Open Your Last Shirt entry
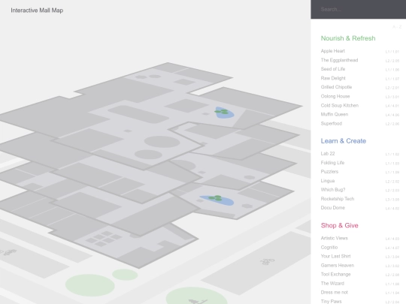The height and width of the screenshot is (304, 406). (360, 256)
